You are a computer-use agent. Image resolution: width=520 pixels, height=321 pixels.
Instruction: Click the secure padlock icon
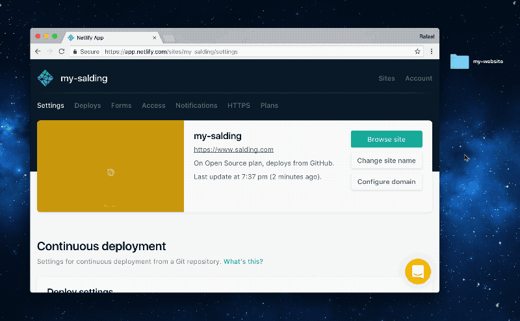(x=75, y=51)
